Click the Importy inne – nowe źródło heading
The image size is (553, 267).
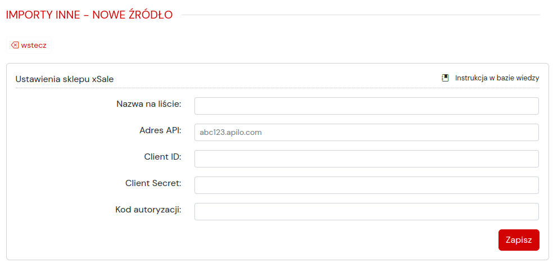pos(89,15)
